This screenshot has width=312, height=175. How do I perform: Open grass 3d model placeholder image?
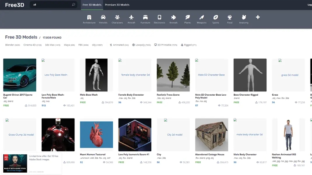point(288,75)
